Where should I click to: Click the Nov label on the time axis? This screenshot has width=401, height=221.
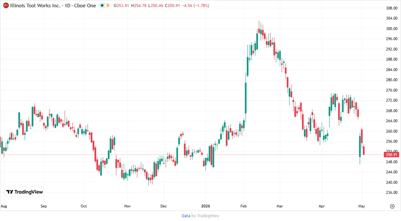coord(127,206)
